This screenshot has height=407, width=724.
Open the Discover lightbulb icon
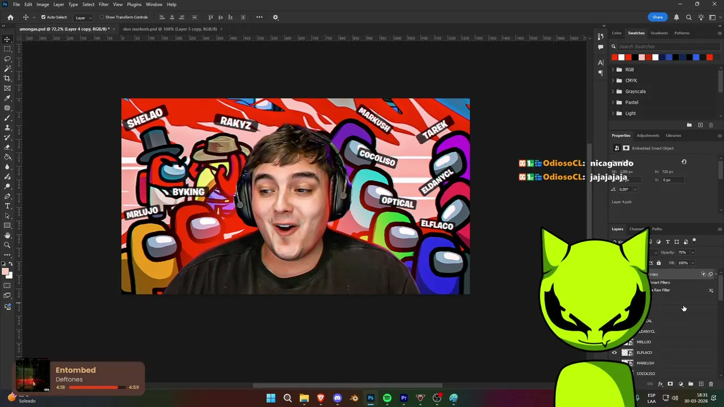(701, 17)
